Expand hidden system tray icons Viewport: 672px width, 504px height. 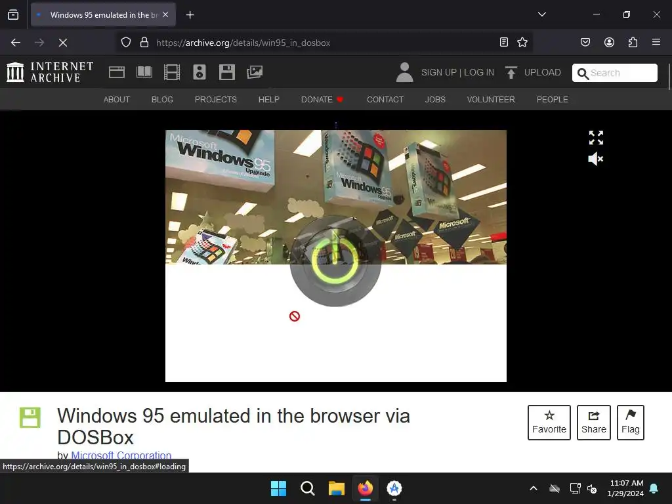point(534,488)
